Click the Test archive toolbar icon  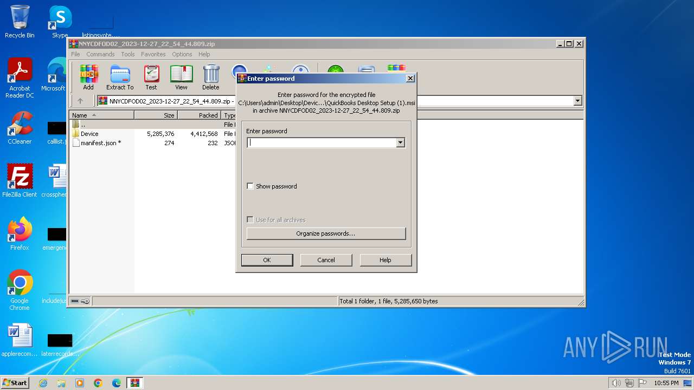click(x=151, y=77)
